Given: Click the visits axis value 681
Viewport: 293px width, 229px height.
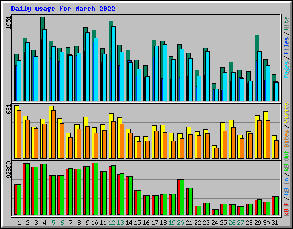Looking at the screenshot, I should click(x=9, y=109).
